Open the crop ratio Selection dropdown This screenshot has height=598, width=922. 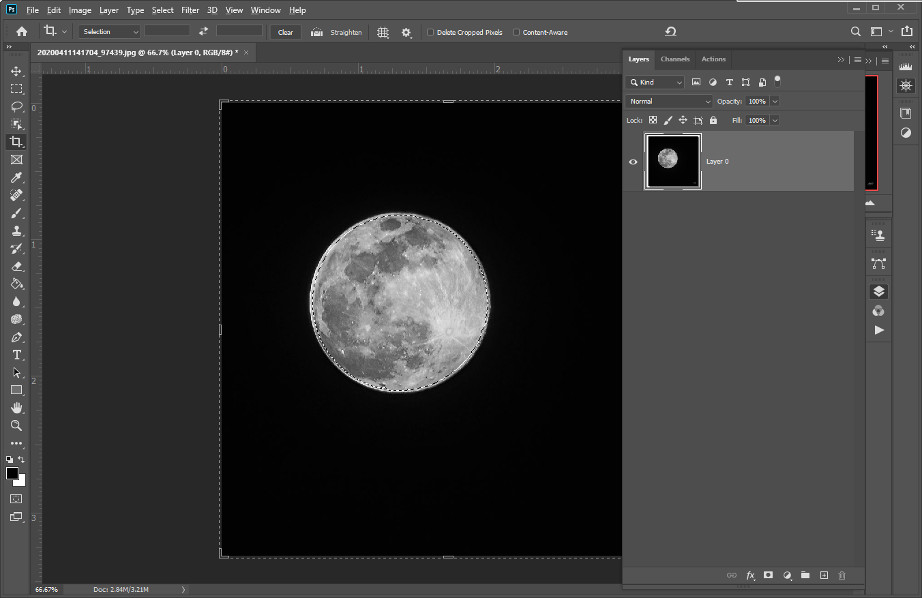(109, 32)
